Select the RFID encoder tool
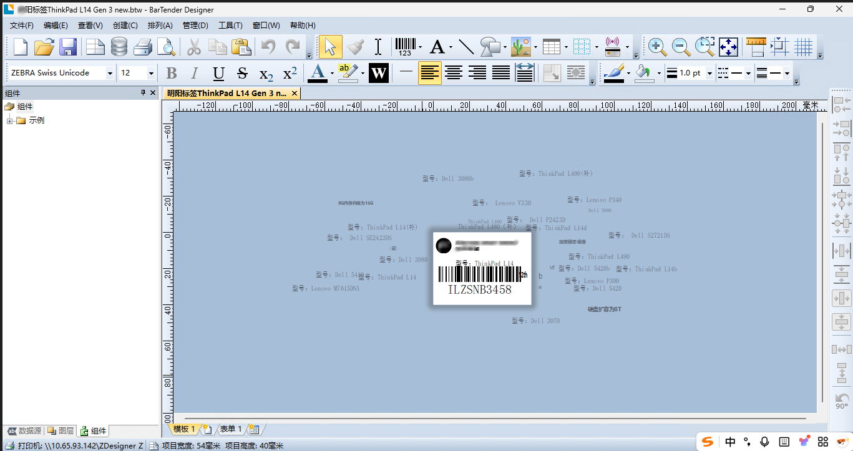Image resolution: width=853 pixels, height=451 pixels. 613,47
